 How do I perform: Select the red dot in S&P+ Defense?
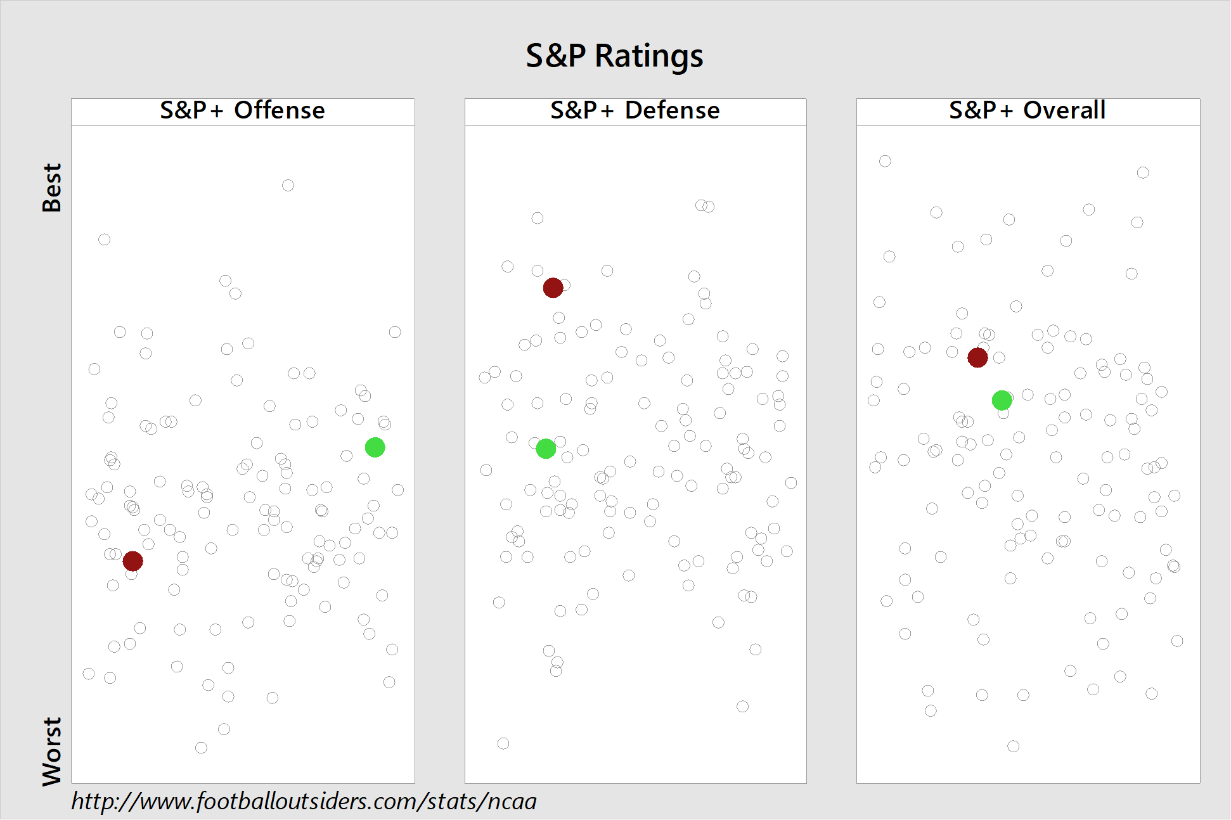pyautogui.click(x=553, y=288)
